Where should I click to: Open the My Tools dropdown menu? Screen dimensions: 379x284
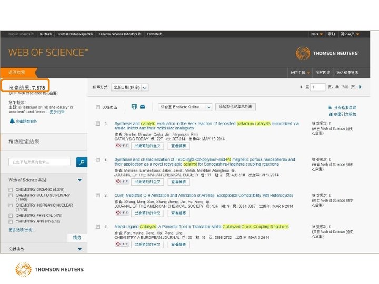pos(300,73)
